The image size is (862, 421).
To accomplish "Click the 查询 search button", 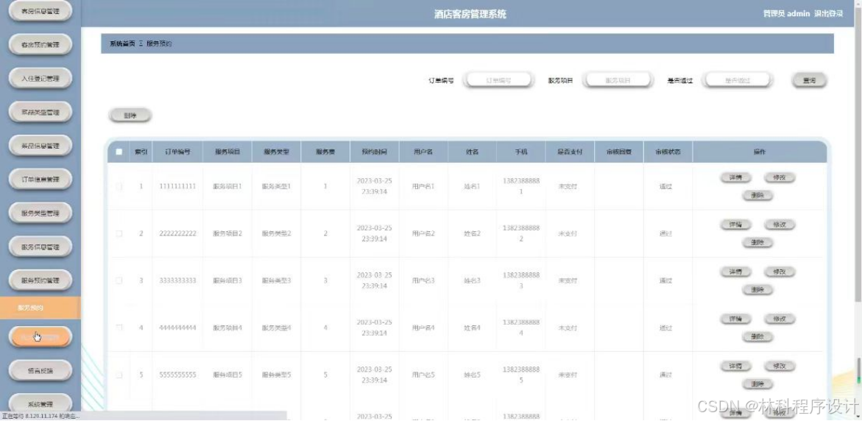I will [809, 80].
